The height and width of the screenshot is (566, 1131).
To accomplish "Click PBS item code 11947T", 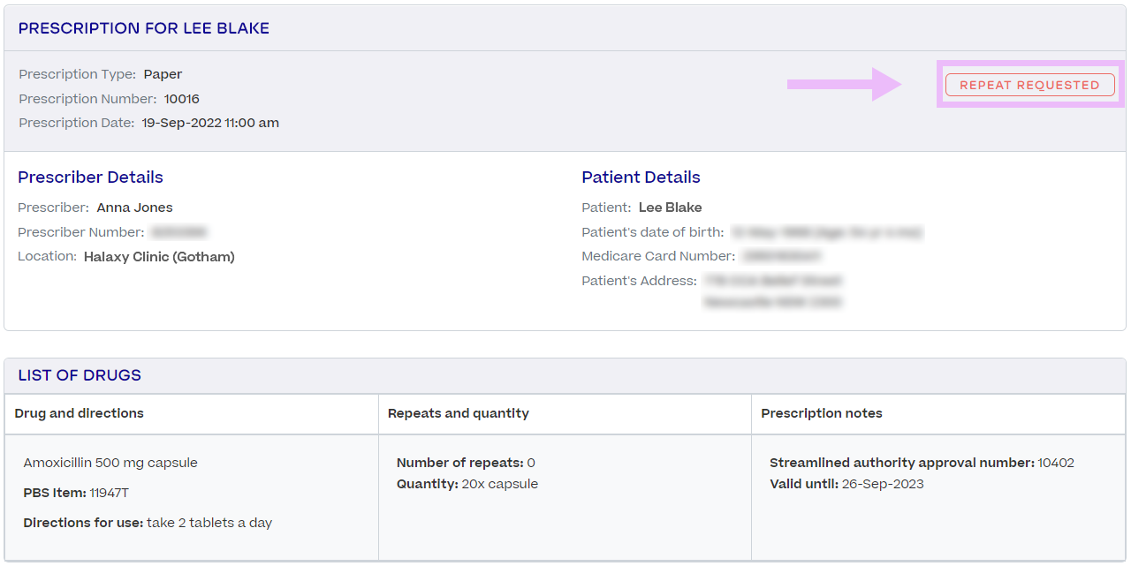I will tap(109, 493).
